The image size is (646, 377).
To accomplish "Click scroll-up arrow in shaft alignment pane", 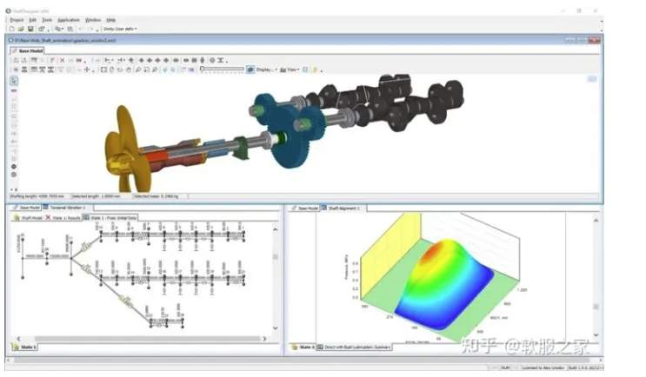I will coord(596,221).
